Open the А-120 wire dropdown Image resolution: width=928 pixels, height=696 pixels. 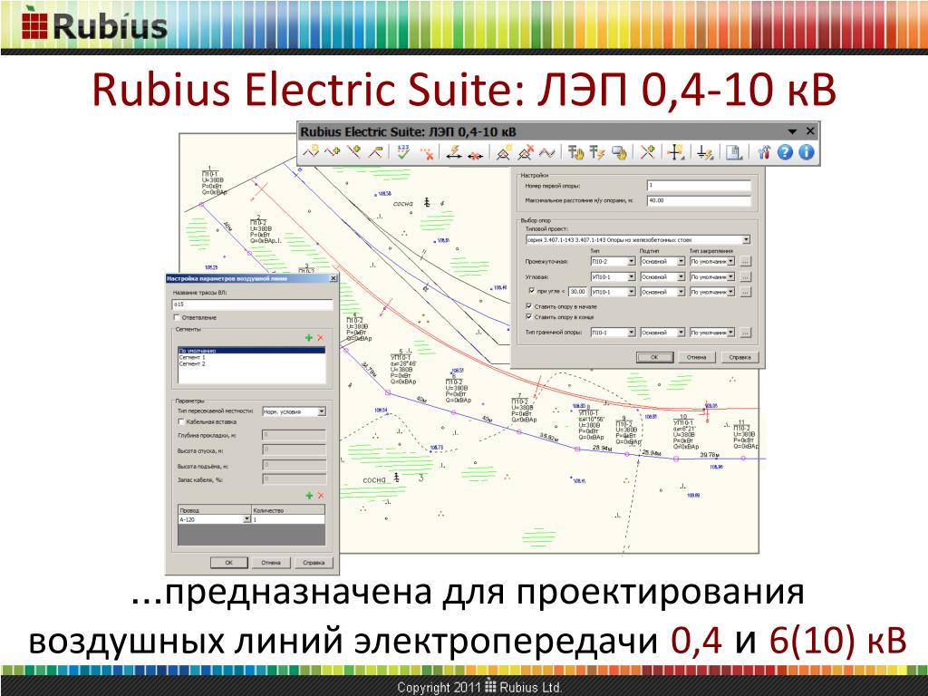(x=246, y=519)
